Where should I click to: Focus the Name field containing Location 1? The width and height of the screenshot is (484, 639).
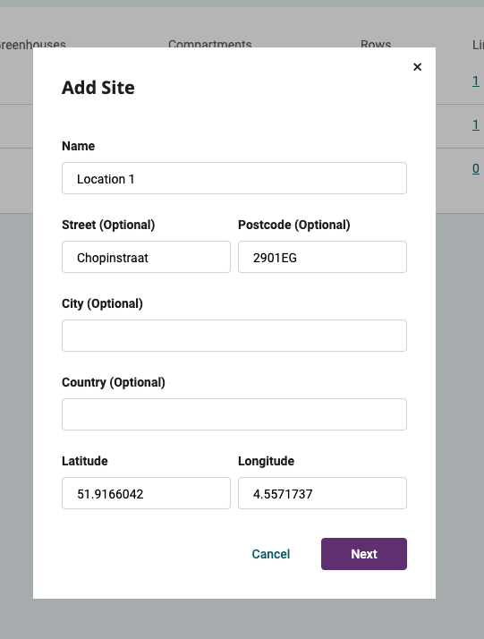pos(234,178)
